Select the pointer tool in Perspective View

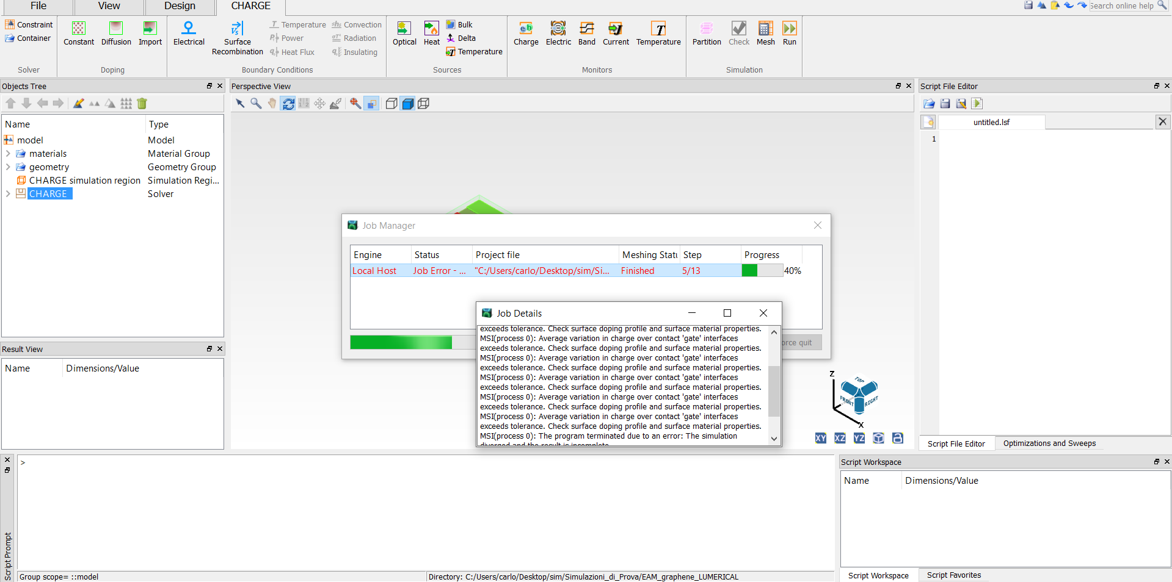click(240, 104)
